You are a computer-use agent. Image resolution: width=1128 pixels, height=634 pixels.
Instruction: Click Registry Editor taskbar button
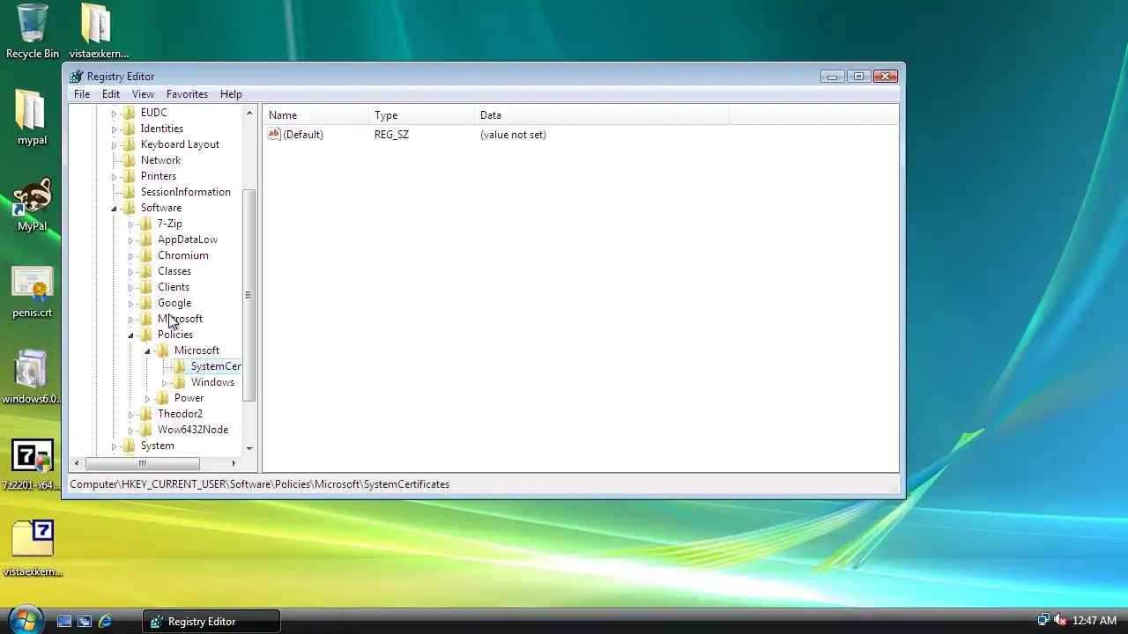click(211, 621)
